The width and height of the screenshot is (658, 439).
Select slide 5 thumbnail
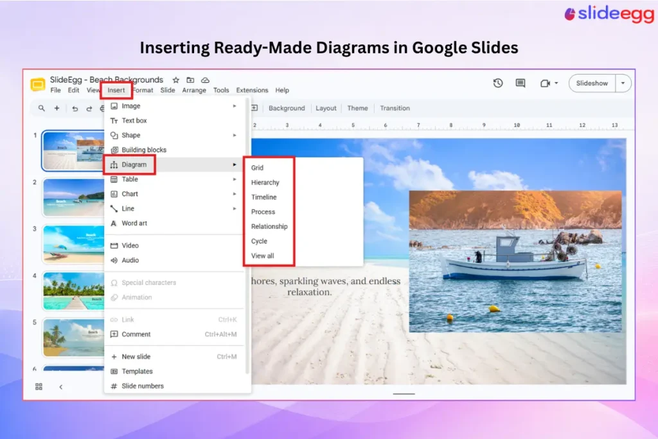[73, 338]
